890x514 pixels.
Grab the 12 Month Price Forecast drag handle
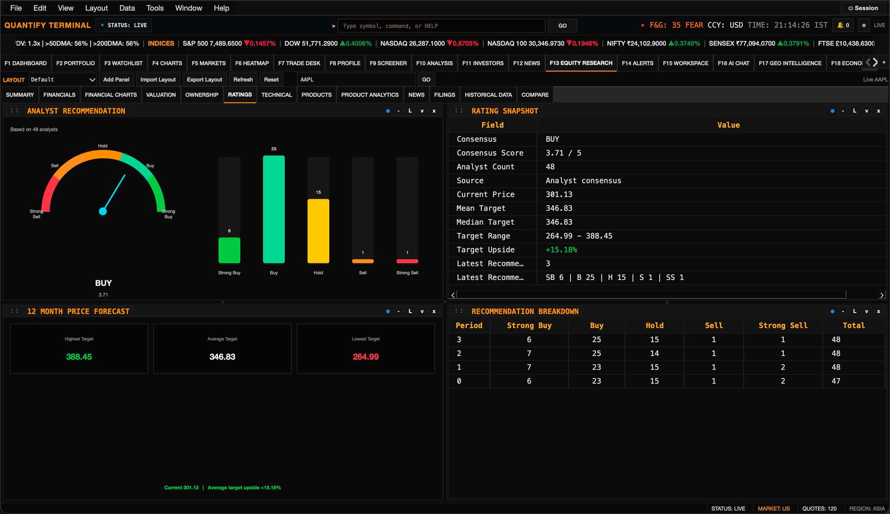(14, 311)
